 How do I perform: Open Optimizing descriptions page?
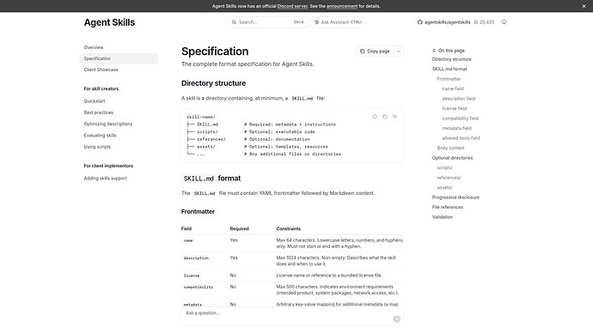pyautogui.click(x=108, y=124)
